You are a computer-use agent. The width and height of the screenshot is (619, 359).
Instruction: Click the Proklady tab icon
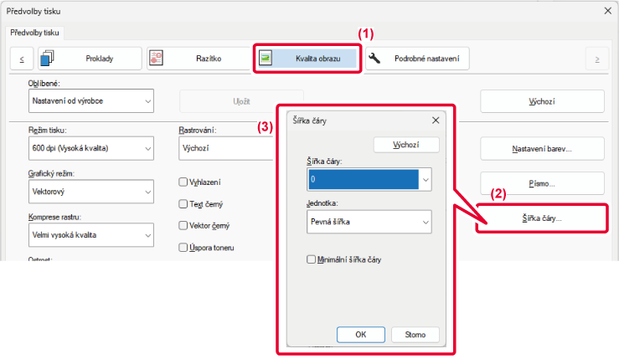(x=48, y=59)
